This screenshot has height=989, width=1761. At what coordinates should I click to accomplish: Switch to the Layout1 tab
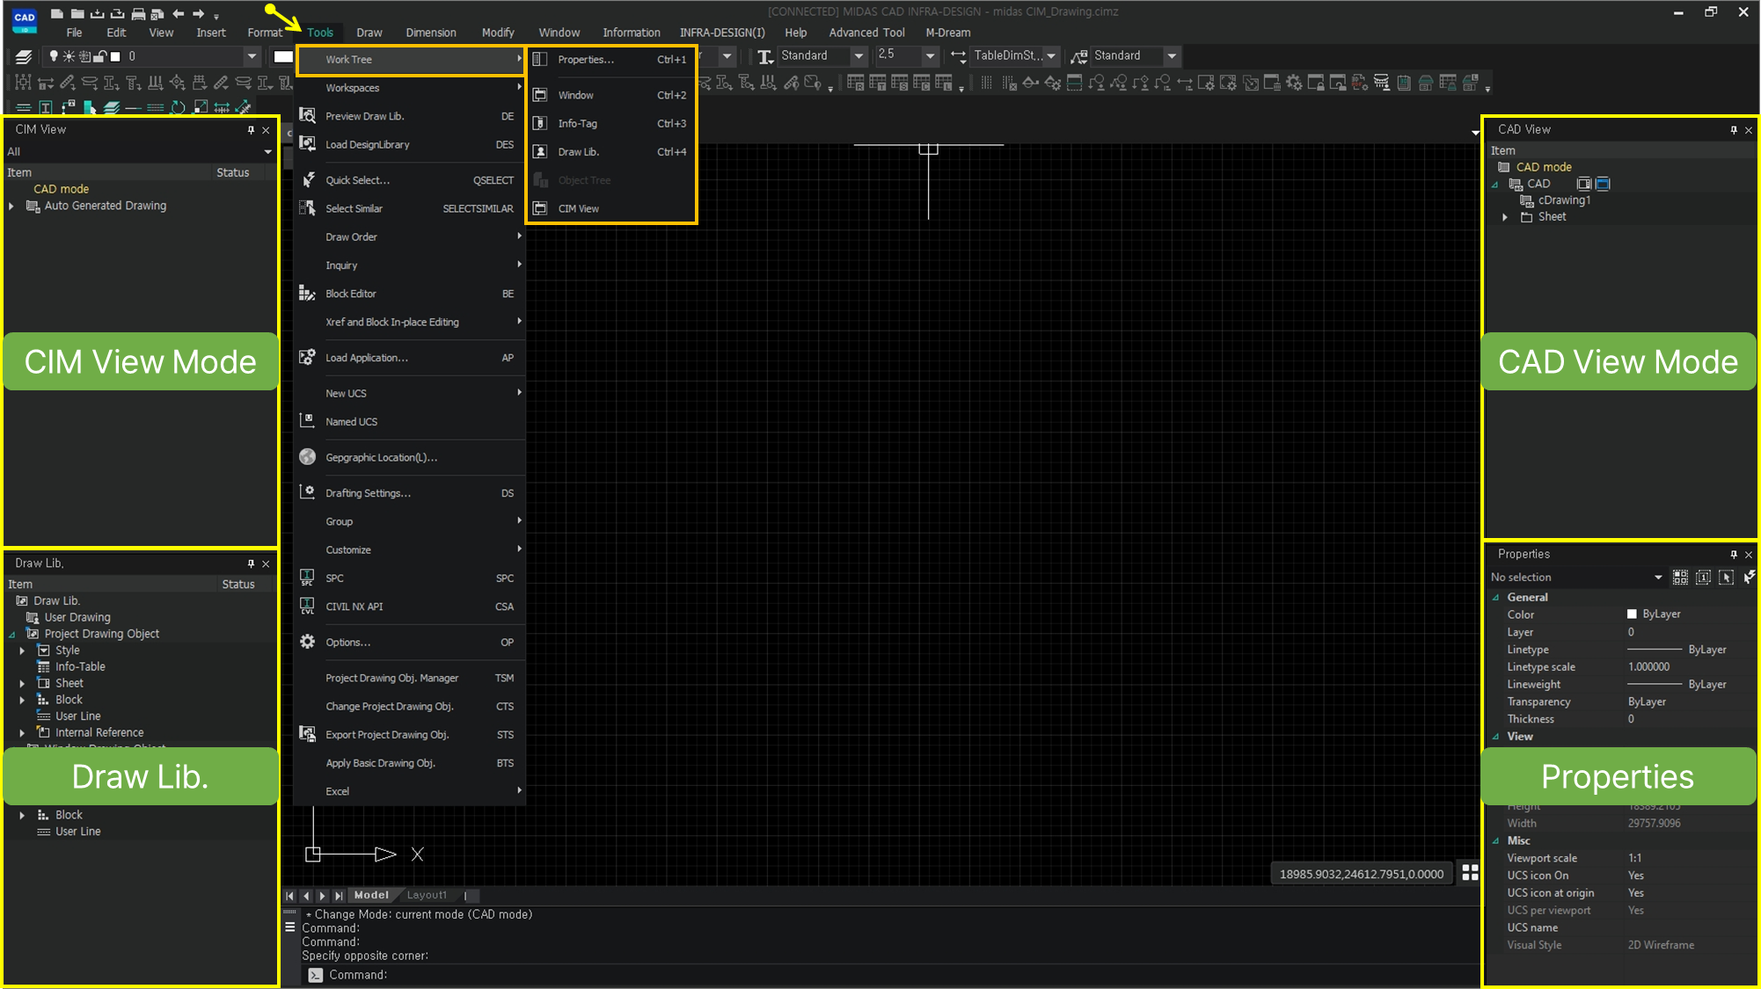point(427,895)
